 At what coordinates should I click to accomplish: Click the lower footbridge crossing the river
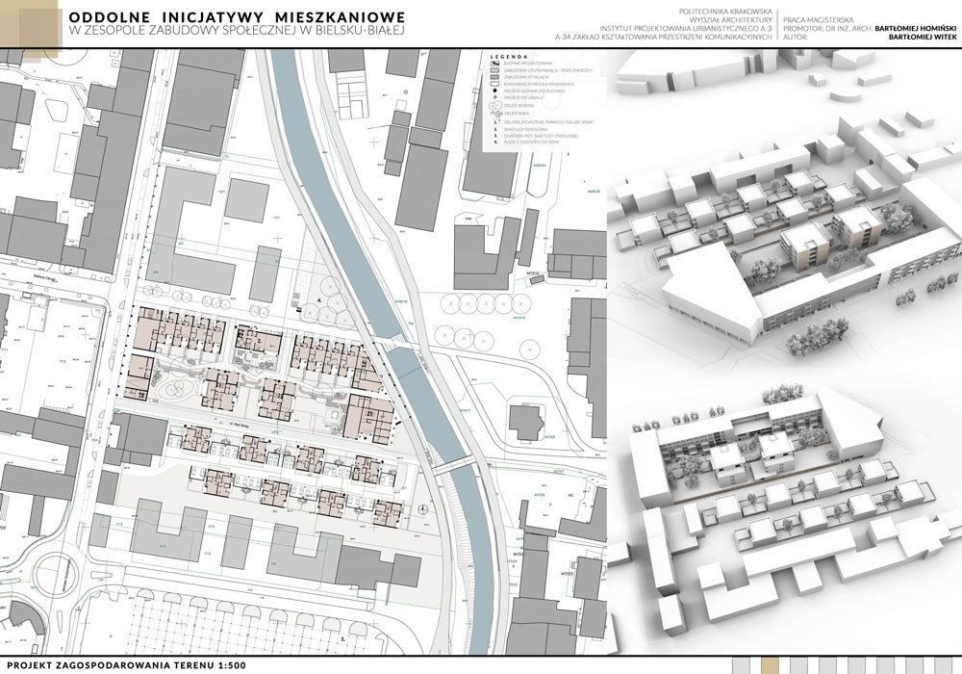click(450, 465)
